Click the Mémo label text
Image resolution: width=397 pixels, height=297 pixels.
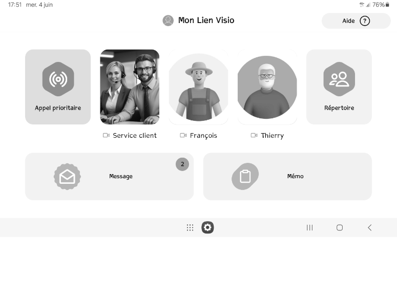pos(295,176)
